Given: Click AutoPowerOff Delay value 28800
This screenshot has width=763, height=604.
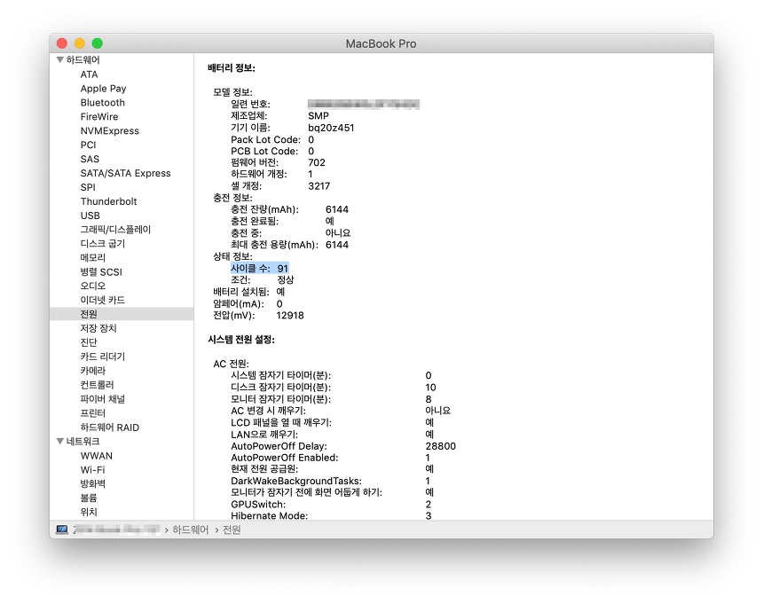Looking at the screenshot, I should (440, 446).
